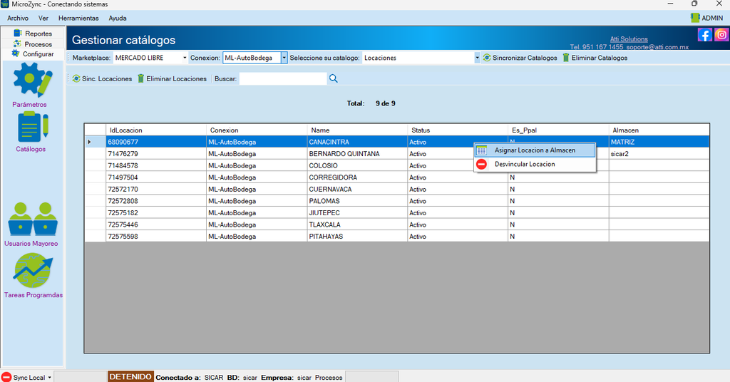Click the MATRIZ Almacen cell

[659, 142]
